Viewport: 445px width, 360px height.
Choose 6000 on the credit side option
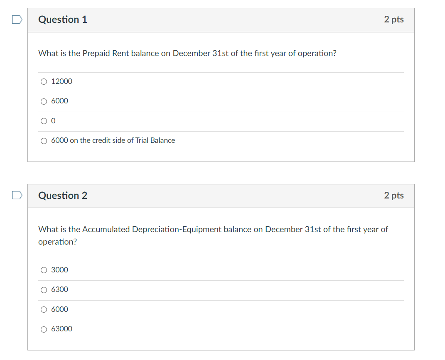coord(44,141)
